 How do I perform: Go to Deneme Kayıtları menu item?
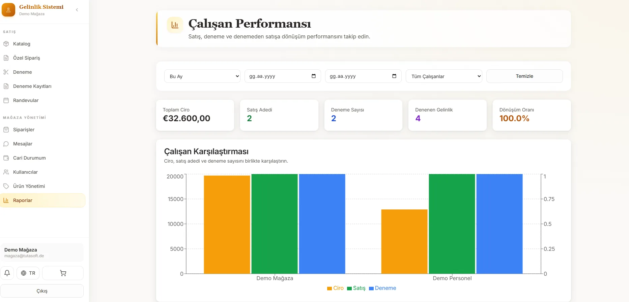coord(42,86)
